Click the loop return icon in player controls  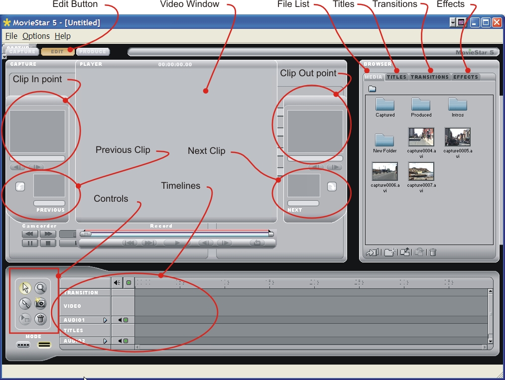pyautogui.click(x=257, y=243)
